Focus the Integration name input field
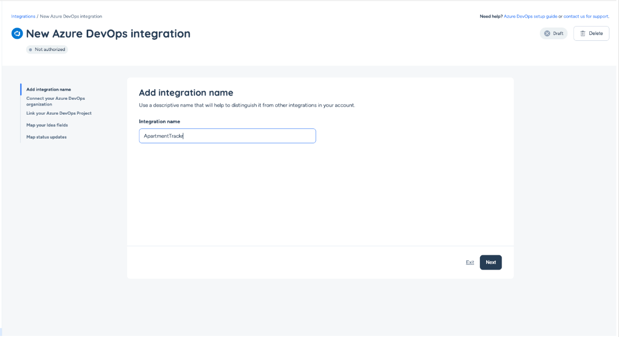 (227, 136)
